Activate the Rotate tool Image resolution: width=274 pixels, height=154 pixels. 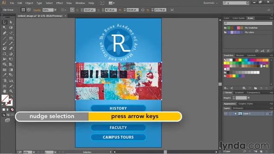[x=5, y=54]
